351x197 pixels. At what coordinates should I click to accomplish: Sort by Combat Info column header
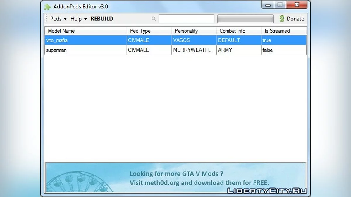click(x=232, y=31)
